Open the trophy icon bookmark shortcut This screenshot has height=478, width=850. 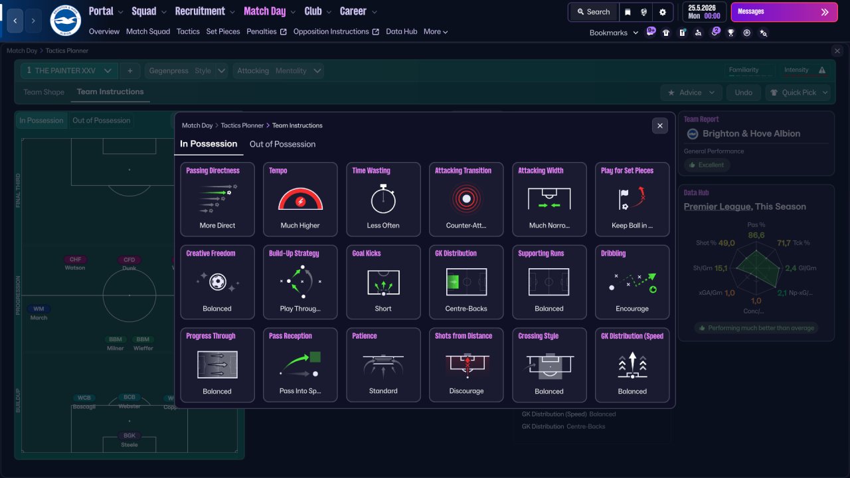pos(731,33)
